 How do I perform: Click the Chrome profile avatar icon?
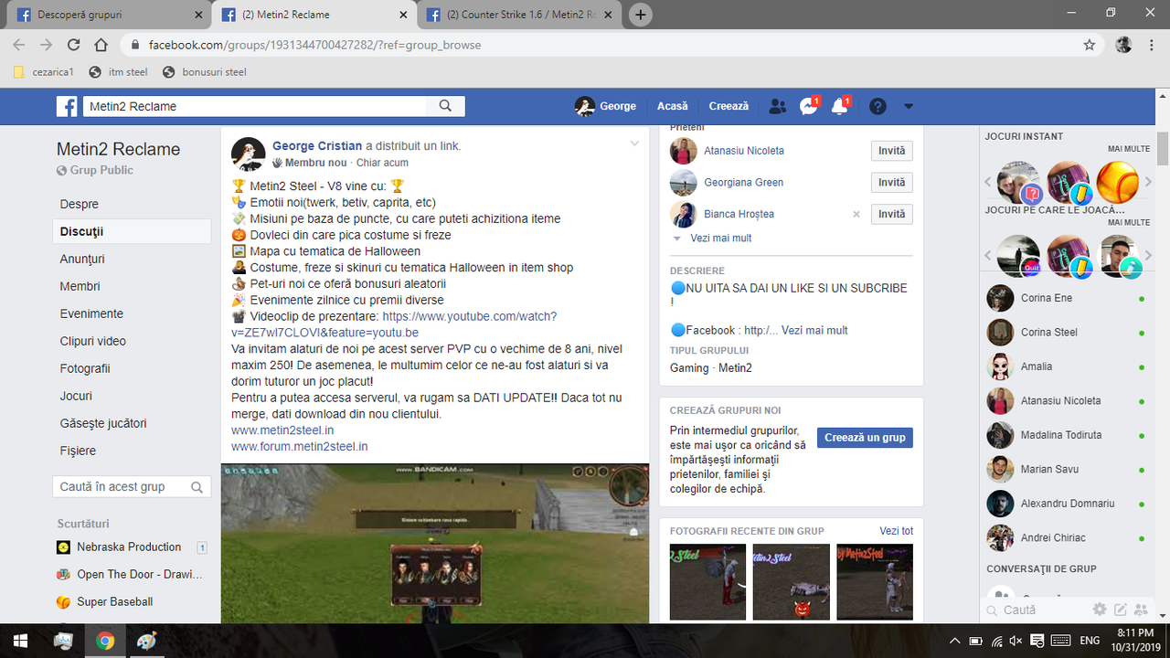[x=1123, y=45]
